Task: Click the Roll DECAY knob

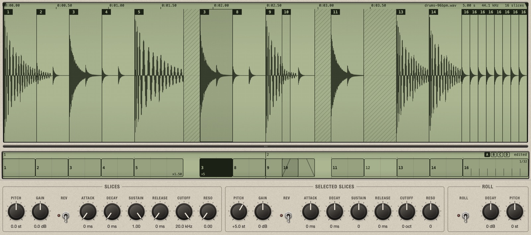Action: [491, 212]
